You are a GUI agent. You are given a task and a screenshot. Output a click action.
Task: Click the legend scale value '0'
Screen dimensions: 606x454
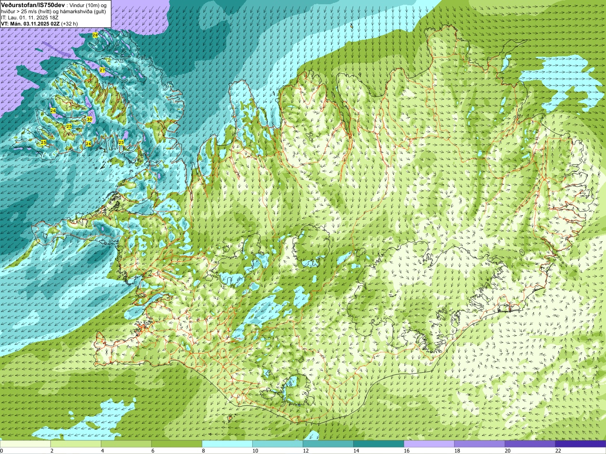pyautogui.click(x=2, y=451)
